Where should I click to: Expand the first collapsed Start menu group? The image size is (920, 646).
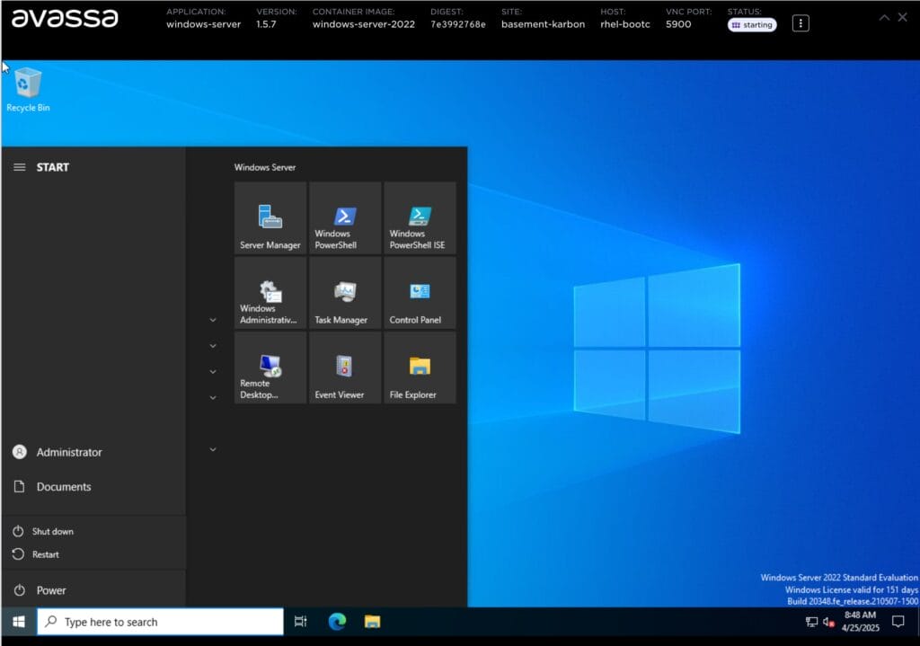click(x=212, y=320)
